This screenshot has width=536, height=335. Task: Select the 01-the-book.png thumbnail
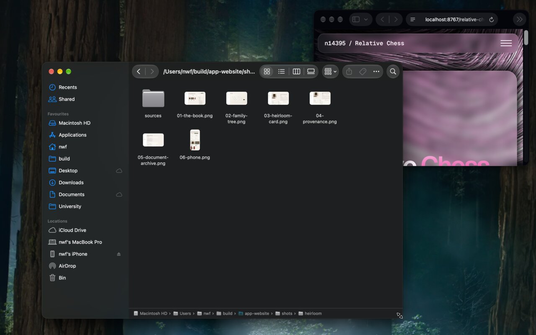point(195,98)
